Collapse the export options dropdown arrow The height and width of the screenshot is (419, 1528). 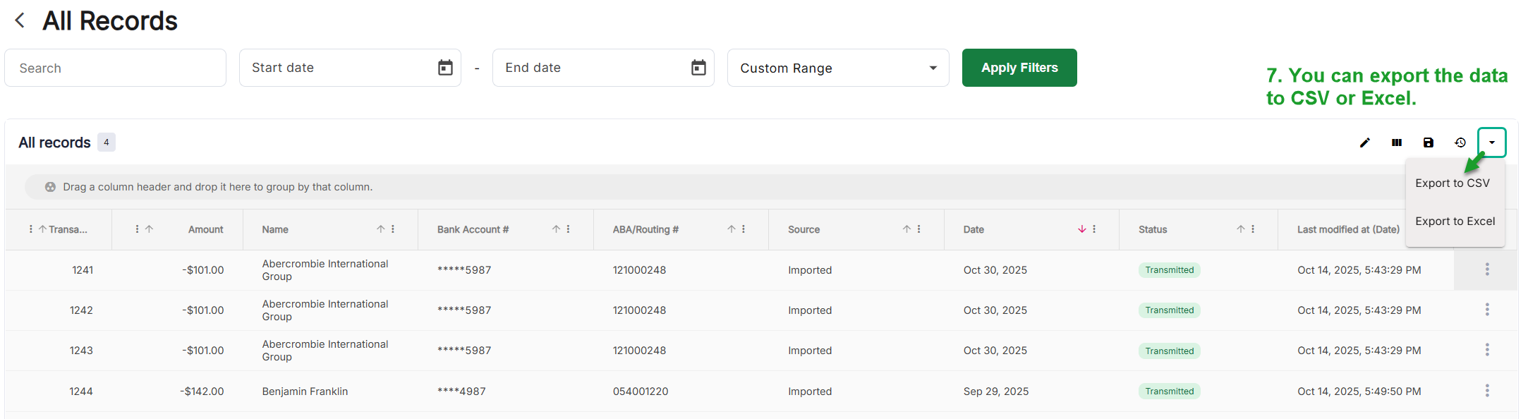1492,142
